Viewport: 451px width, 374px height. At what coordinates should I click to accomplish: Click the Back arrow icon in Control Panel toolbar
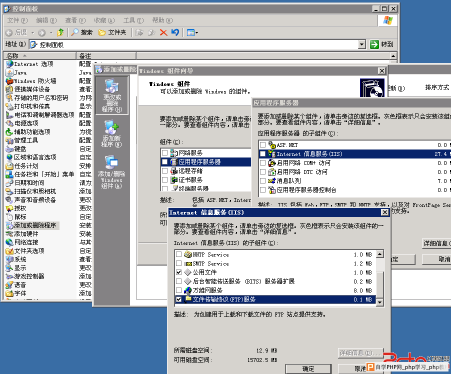[x=9, y=32]
